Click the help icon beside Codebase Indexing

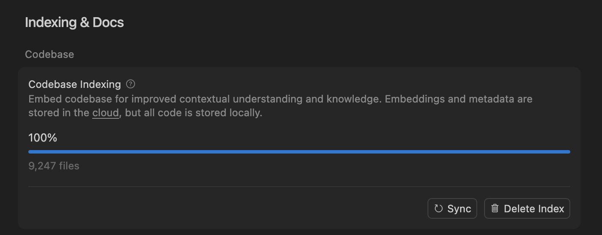click(131, 84)
